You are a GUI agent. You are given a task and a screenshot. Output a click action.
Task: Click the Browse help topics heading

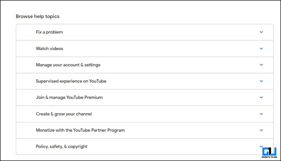[38, 16]
